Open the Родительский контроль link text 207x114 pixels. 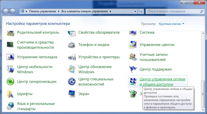coord(38,32)
